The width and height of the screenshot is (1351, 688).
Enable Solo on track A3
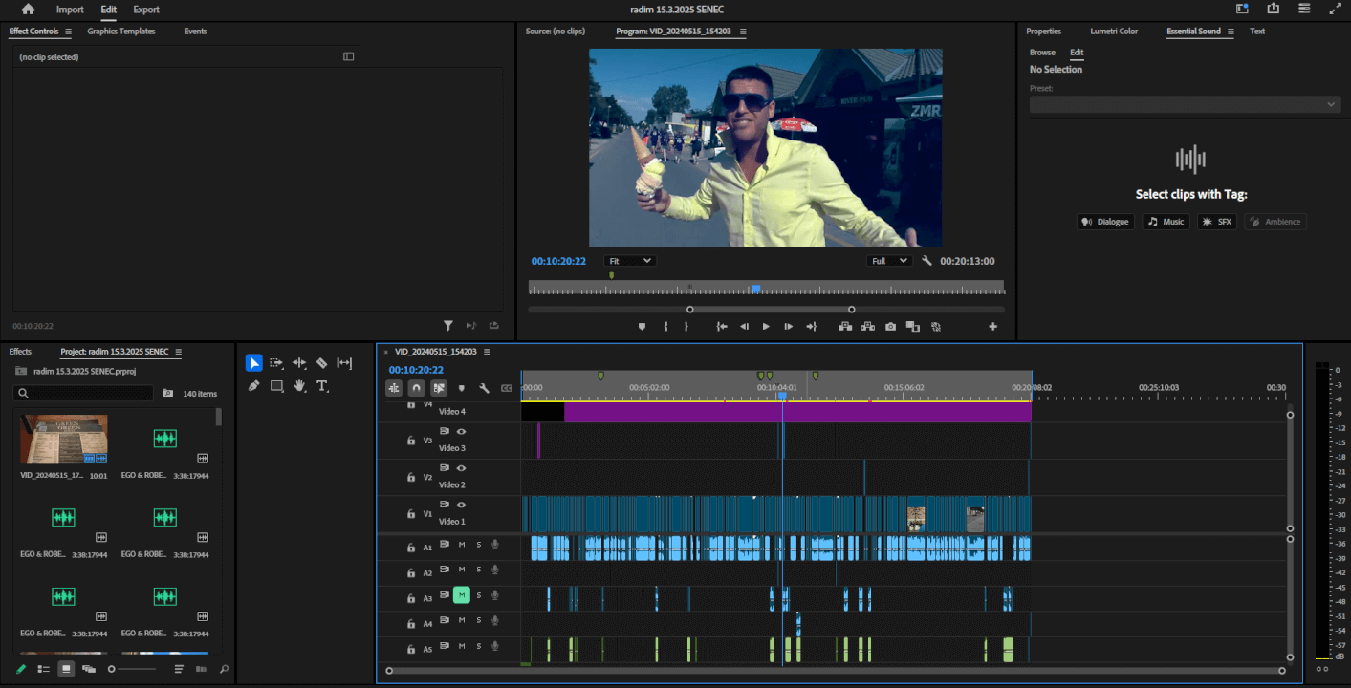tap(478, 595)
